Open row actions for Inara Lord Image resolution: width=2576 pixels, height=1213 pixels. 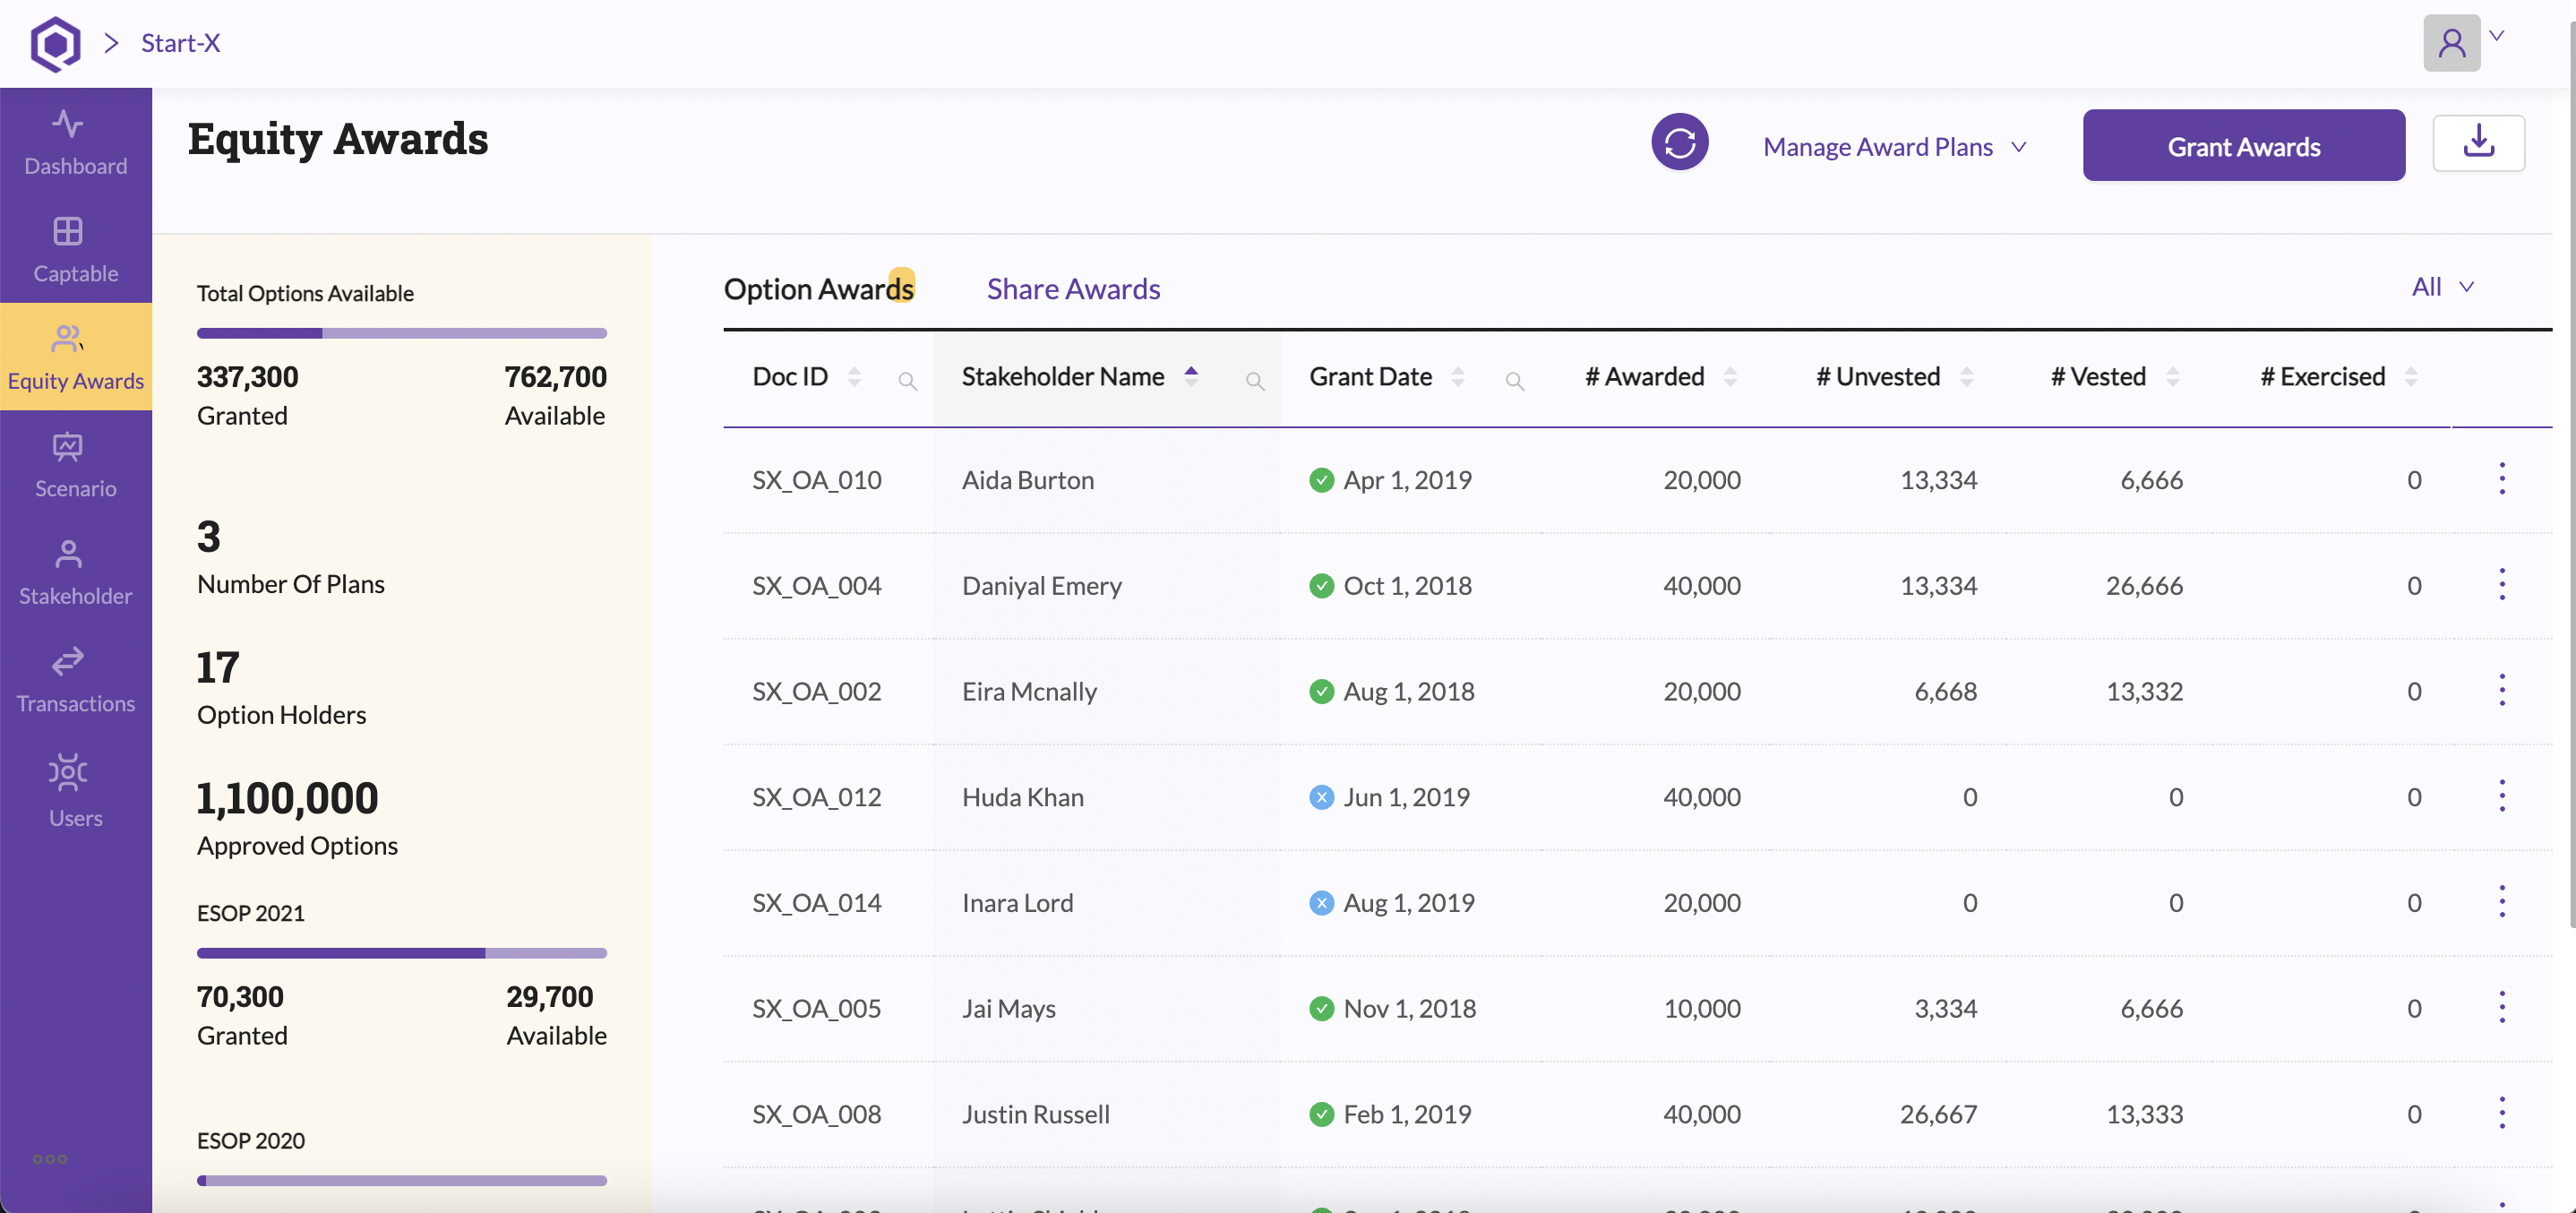(x=2502, y=902)
